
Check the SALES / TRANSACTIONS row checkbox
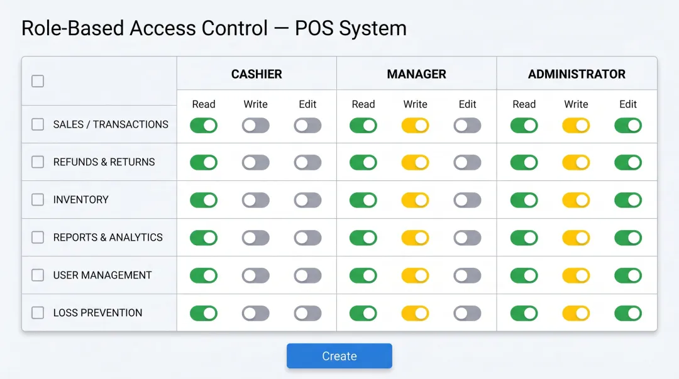37,124
